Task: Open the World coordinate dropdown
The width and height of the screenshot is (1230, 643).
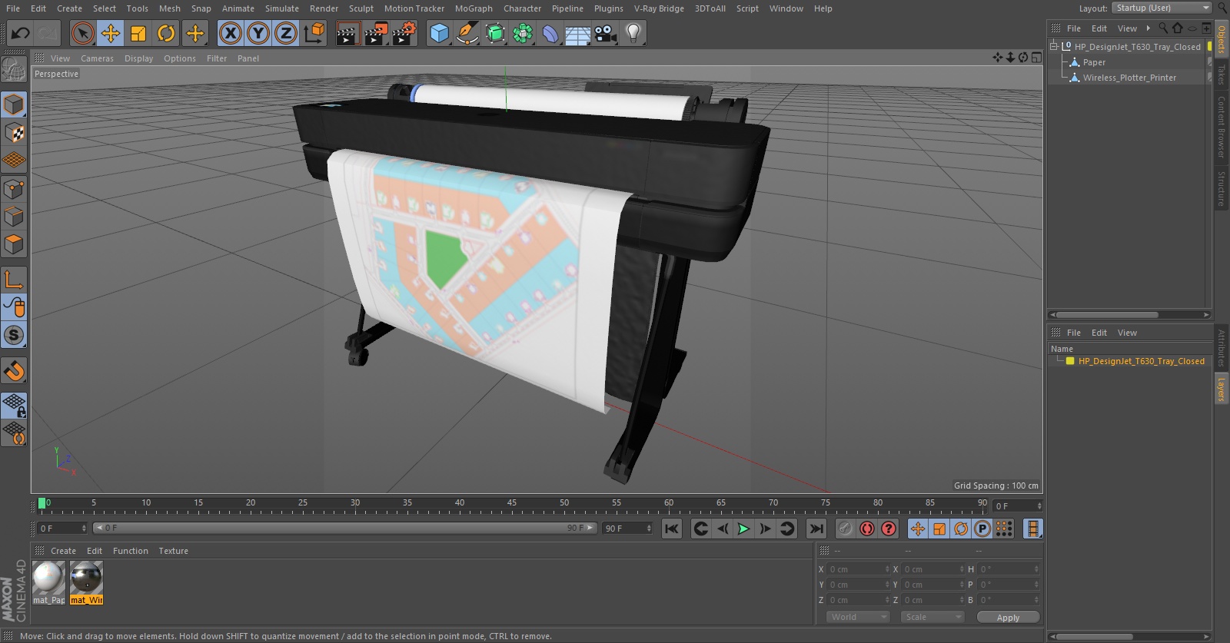Action: [859, 617]
